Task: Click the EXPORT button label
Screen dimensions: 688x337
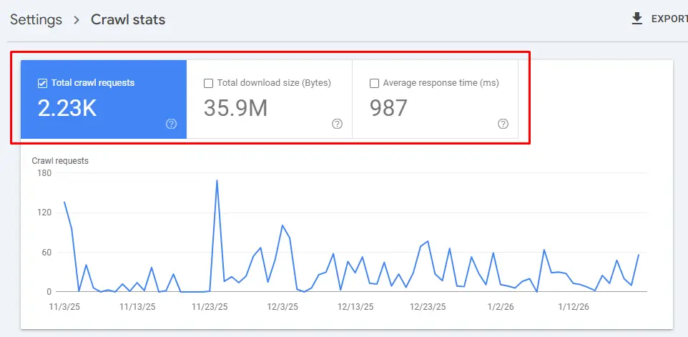Action: click(669, 19)
